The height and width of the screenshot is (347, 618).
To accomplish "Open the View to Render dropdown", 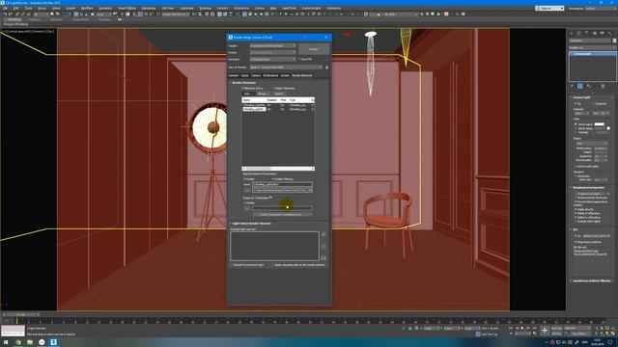I will (286, 67).
